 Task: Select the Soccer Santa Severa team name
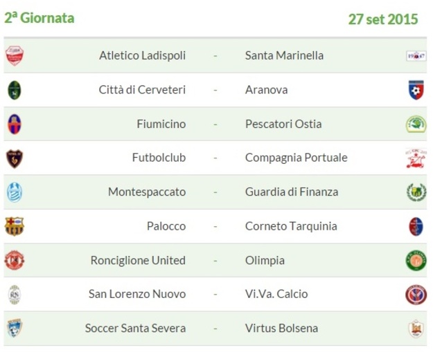(135, 328)
